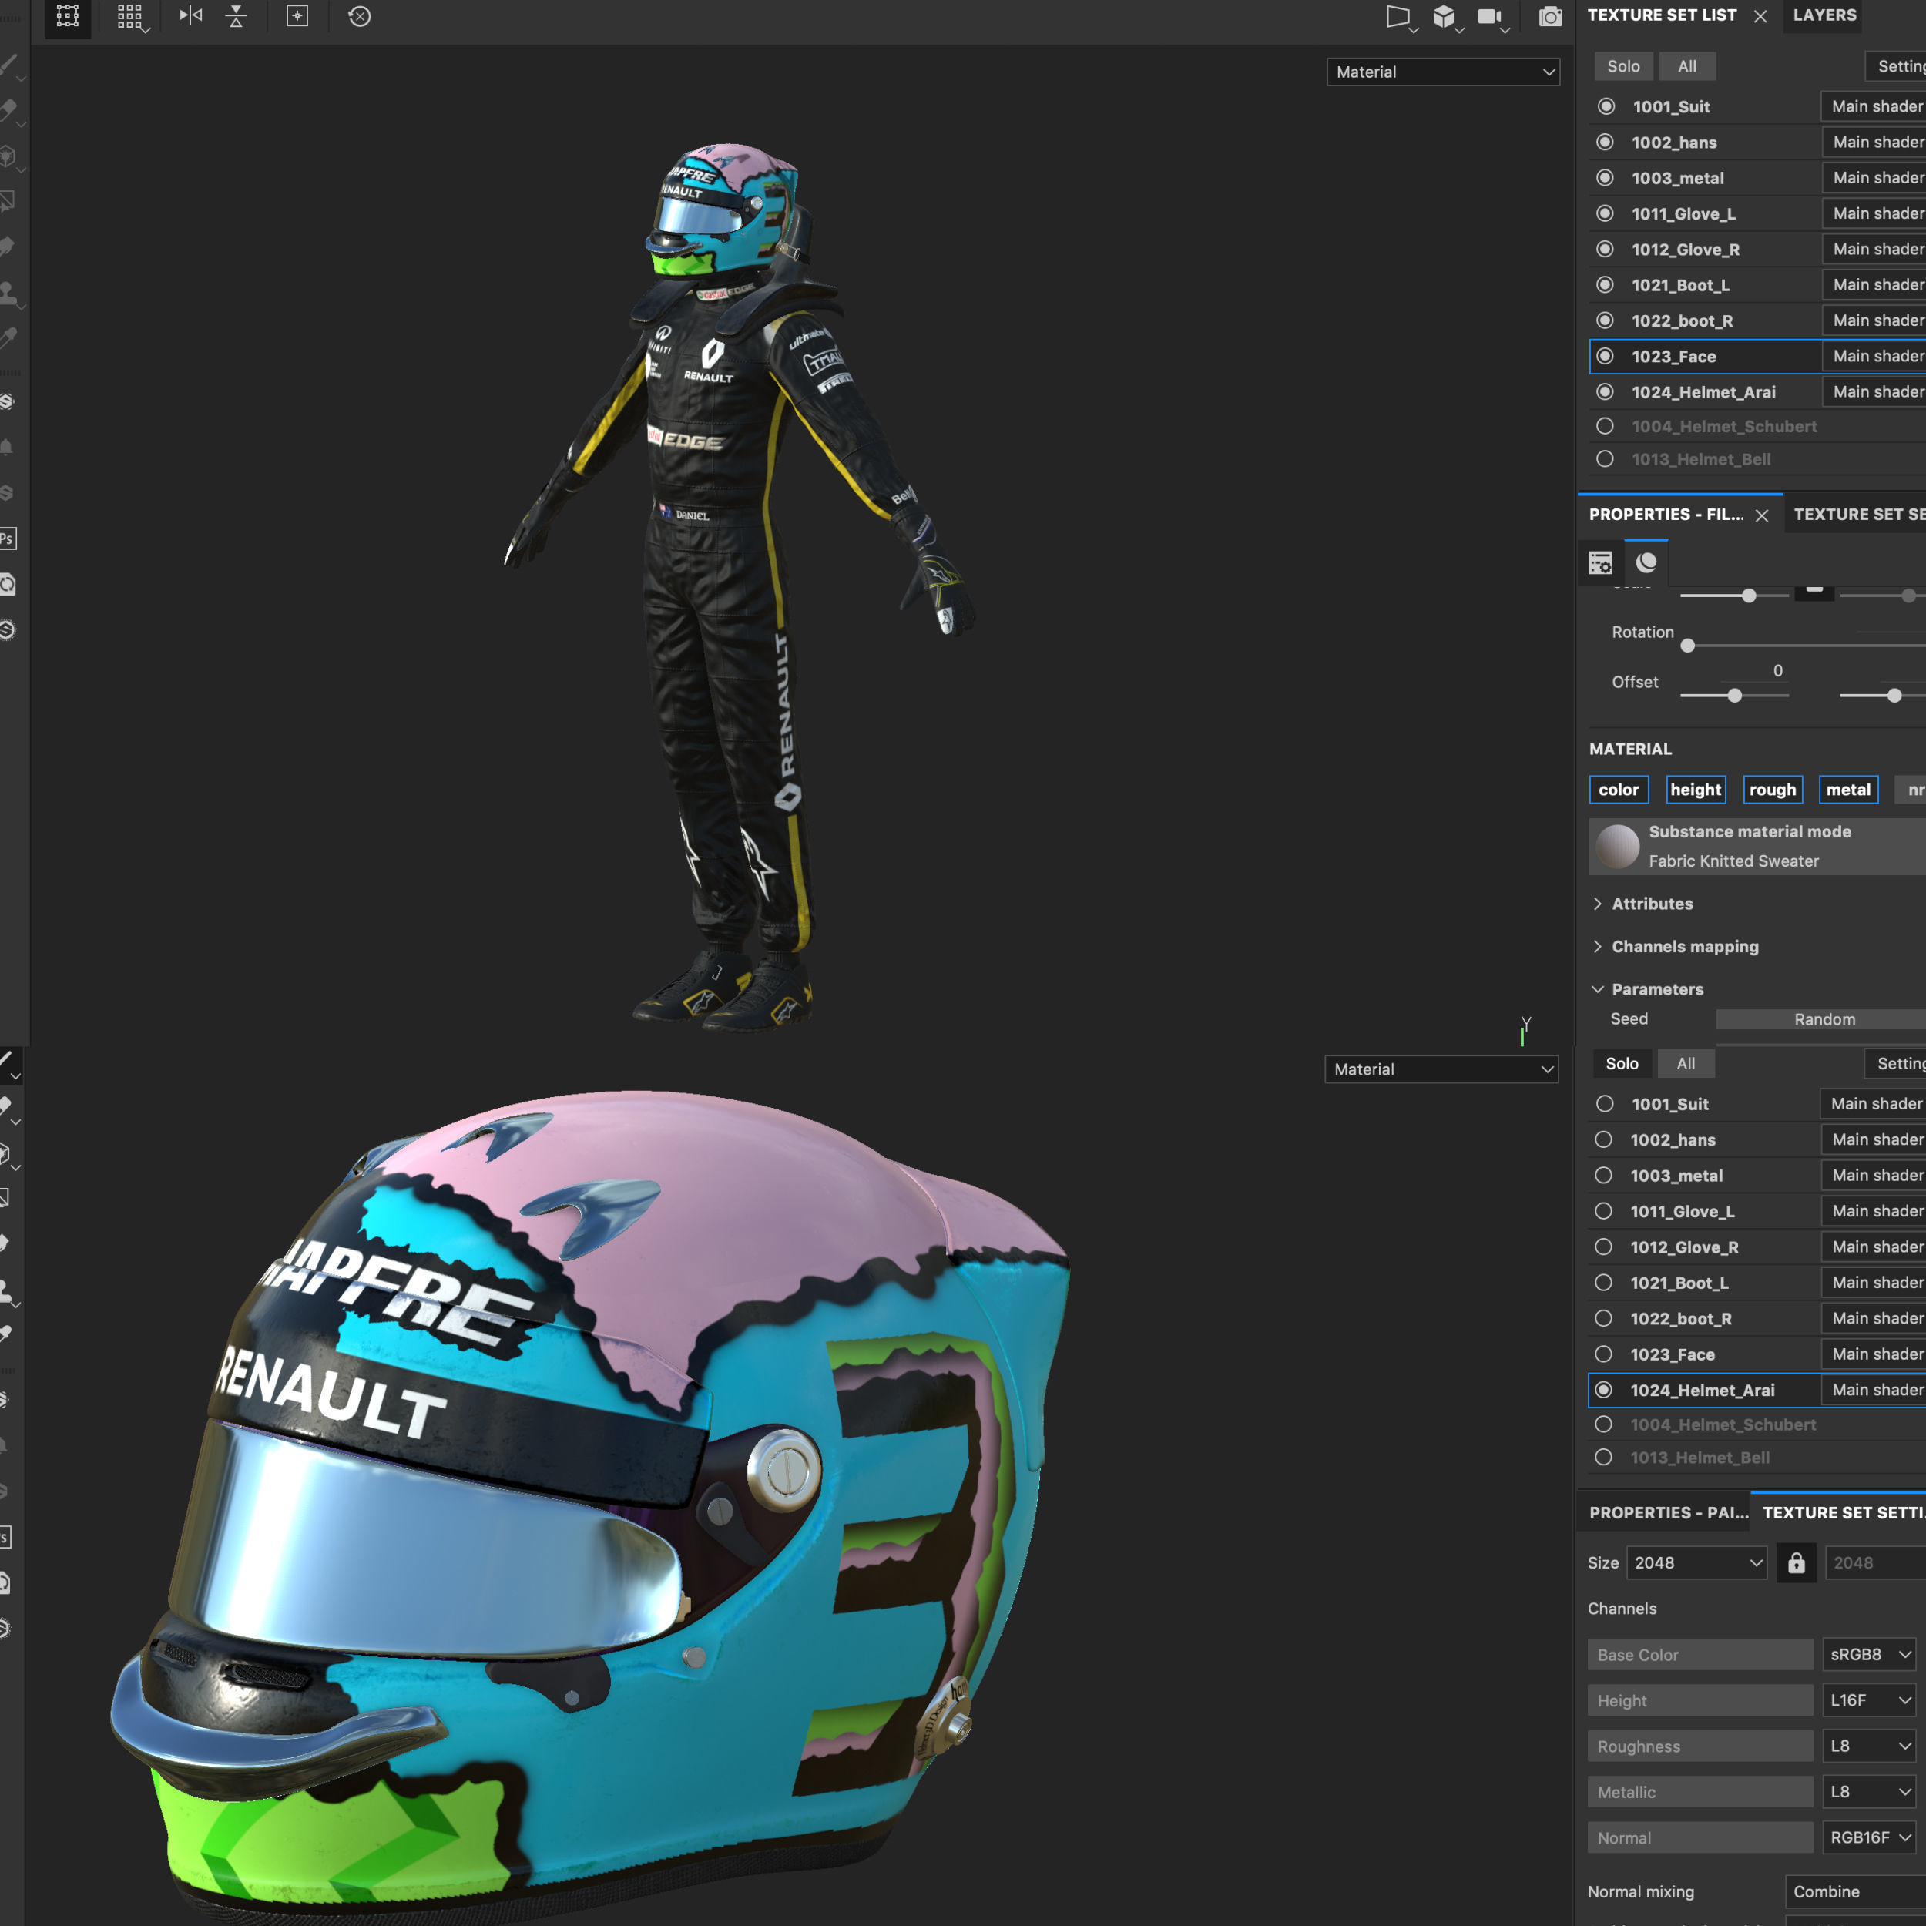Click the Rotation slider handle
Screen dimensions: 1926x1926
pyautogui.click(x=1688, y=646)
